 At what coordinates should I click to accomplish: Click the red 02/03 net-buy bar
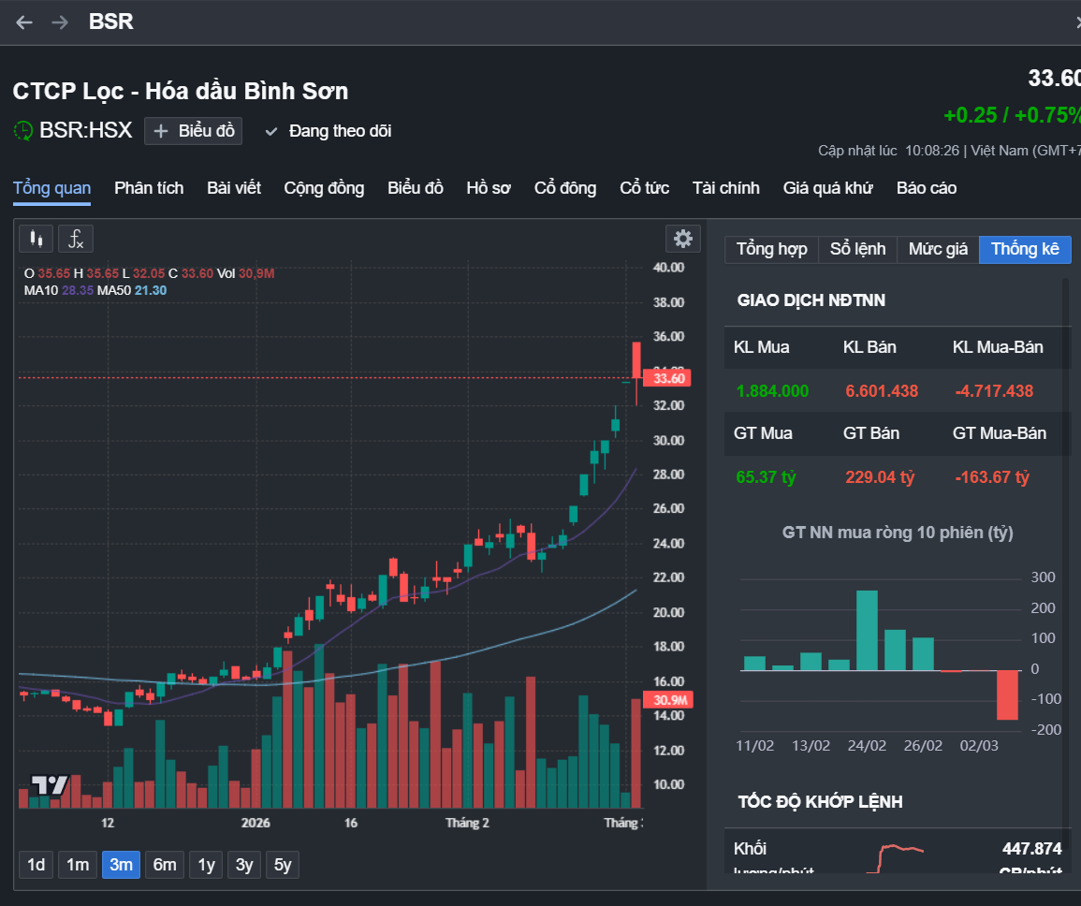[x=1007, y=694]
